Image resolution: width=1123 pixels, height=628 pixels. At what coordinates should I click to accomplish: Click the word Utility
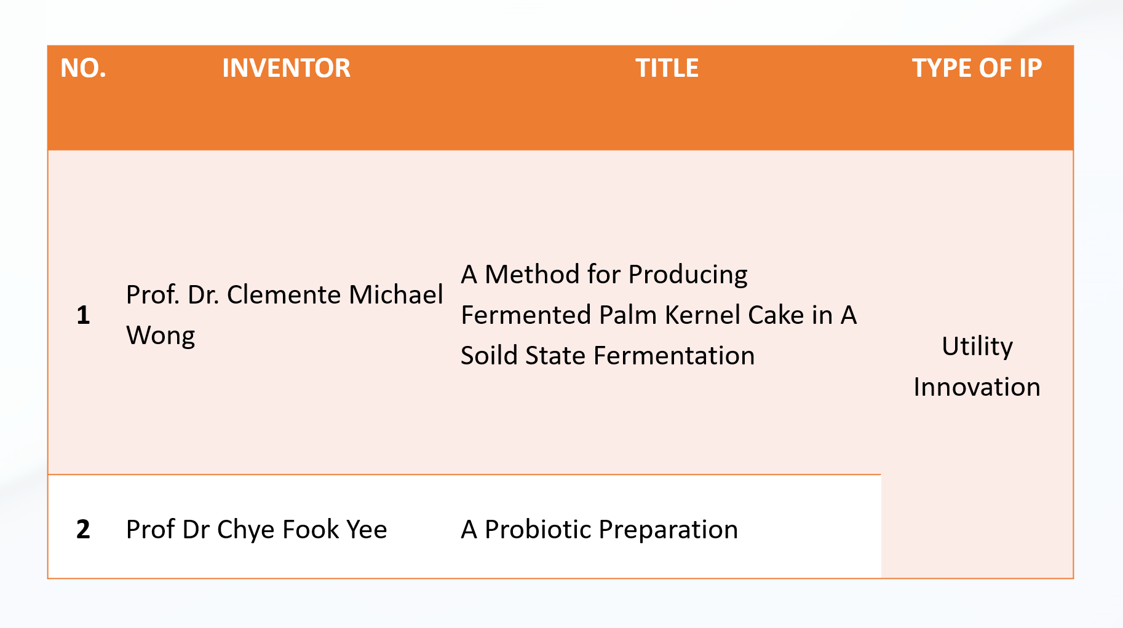tap(977, 347)
